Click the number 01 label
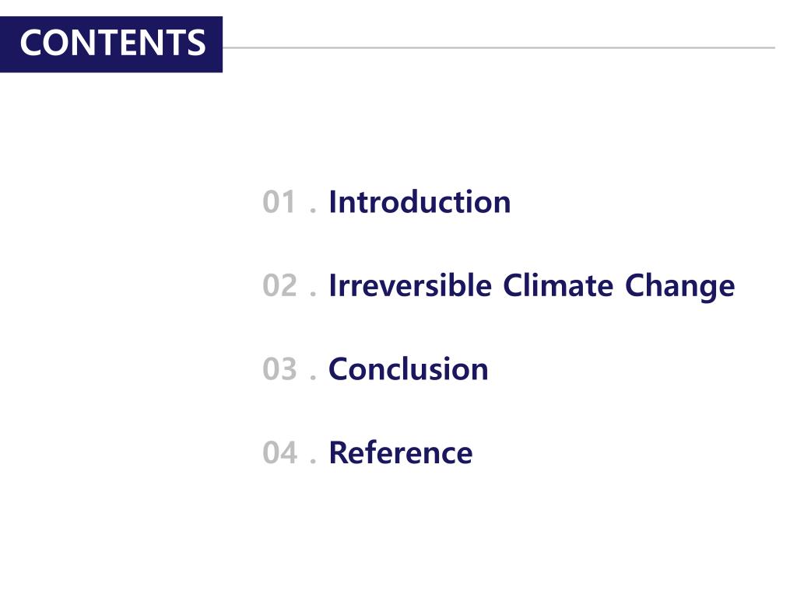Viewport: 797px width, 597px height. coord(279,202)
